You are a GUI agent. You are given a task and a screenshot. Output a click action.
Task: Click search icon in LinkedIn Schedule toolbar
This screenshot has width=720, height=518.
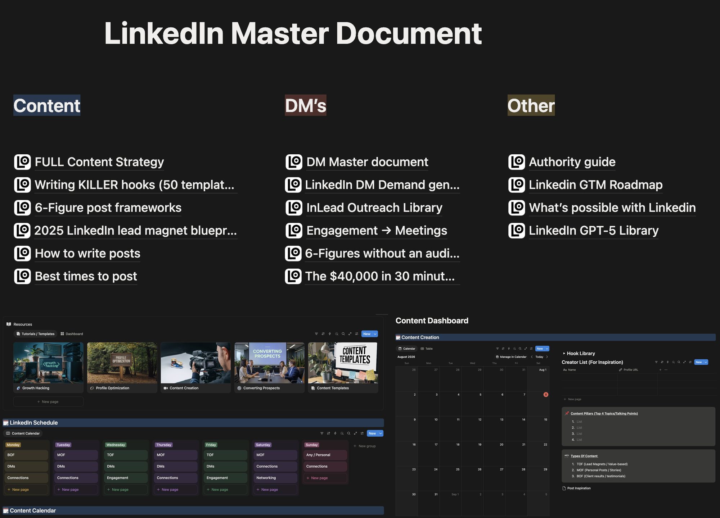click(348, 433)
